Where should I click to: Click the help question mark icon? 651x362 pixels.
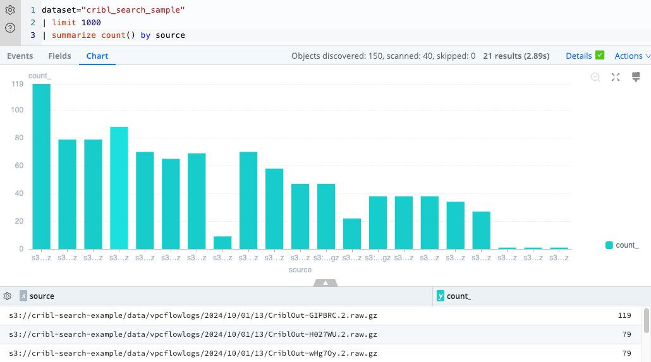click(10, 28)
